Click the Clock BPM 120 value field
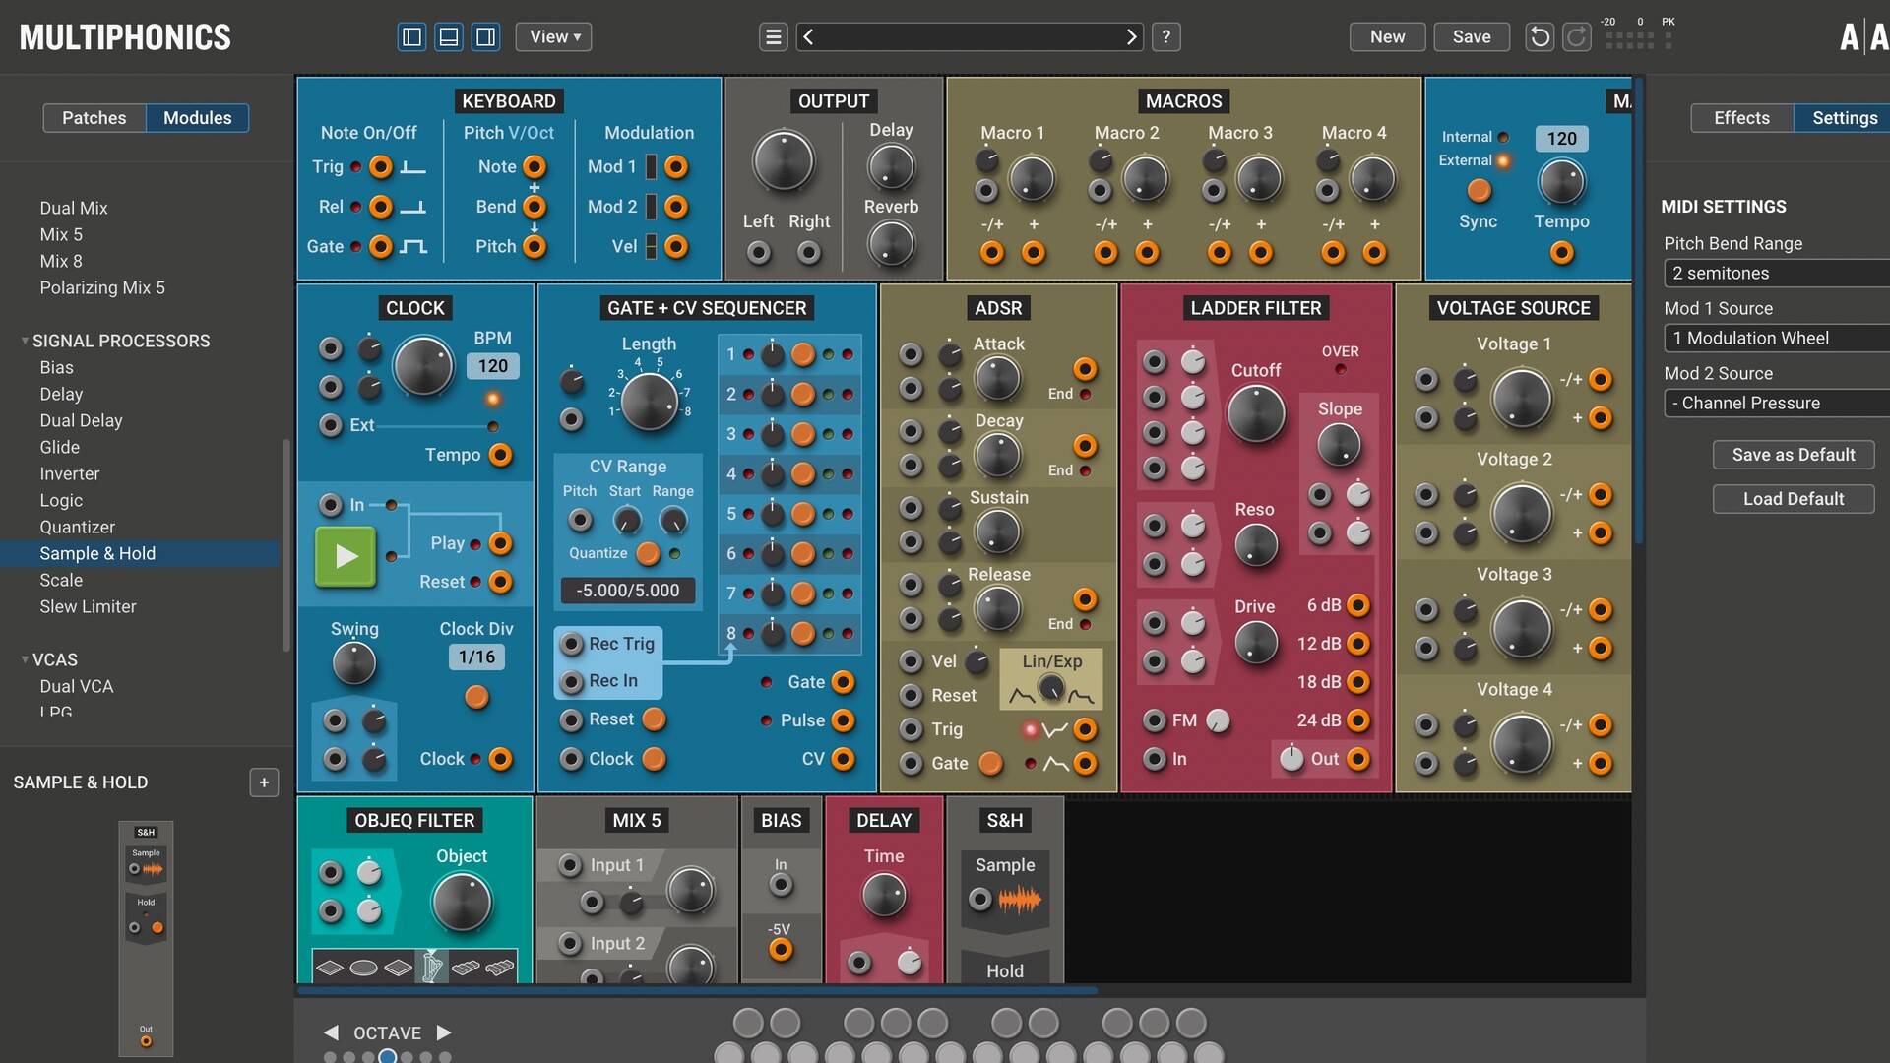Viewport: 1890px width, 1063px height. pyautogui.click(x=492, y=366)
